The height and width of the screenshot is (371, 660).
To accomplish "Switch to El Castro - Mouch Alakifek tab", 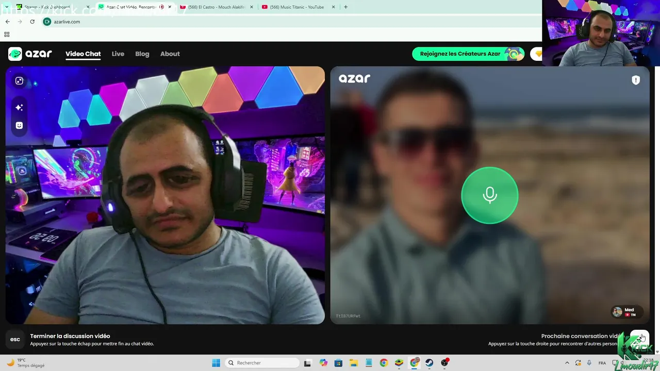I will (x=216, y=7).
